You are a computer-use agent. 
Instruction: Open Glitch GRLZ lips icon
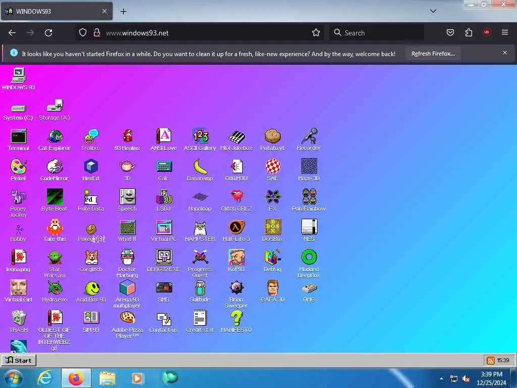click(236, 200)
